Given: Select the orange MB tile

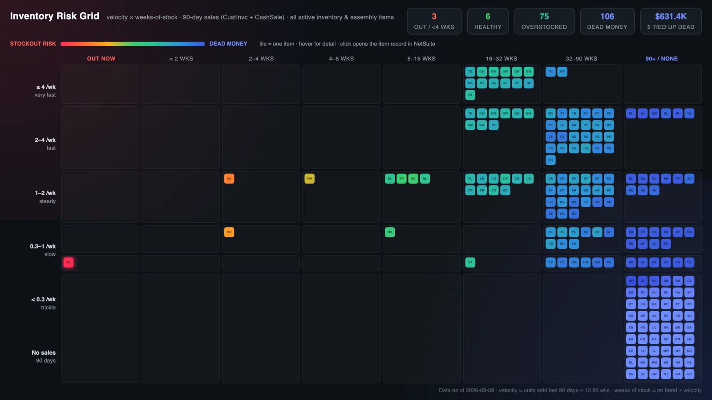Looking at the screenshot, I should [x=229, y=232].
